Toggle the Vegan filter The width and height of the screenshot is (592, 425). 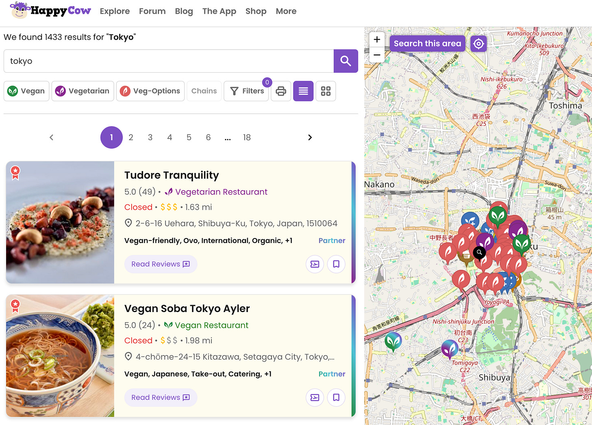[26, 91]
